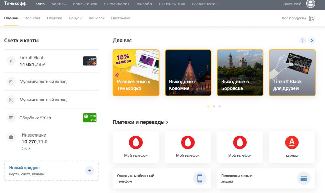Click the Перевести деньги людям button
This screenshot has height=193, width=325.
click(x=266, y=178)
